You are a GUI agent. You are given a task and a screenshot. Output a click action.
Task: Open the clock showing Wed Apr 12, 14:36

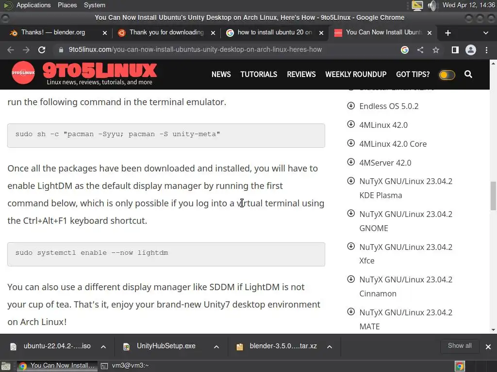[x=468, y=5]
